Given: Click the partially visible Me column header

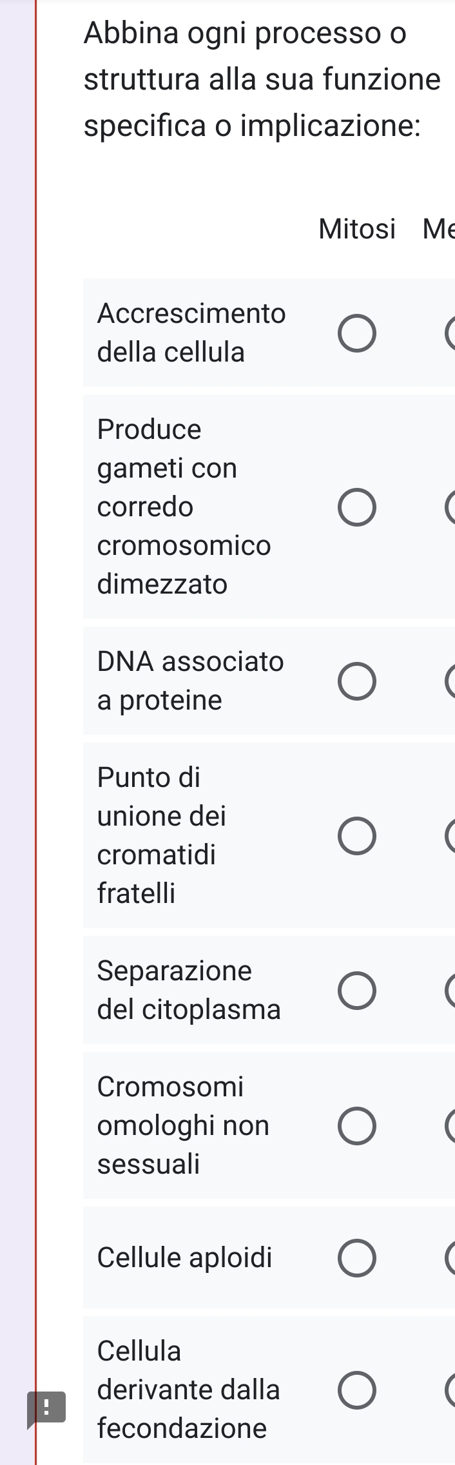Looking at the screenshot, I should pyautogui.click(x=438, y=229).
